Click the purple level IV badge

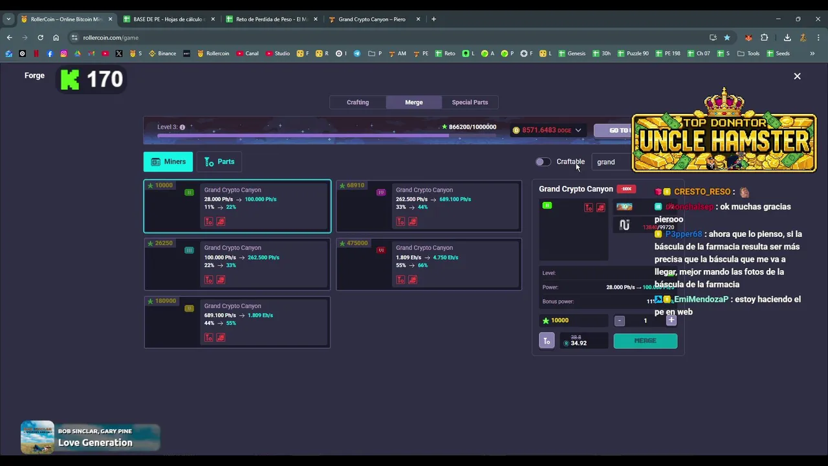pyautogui.click(x=380, y=192)
